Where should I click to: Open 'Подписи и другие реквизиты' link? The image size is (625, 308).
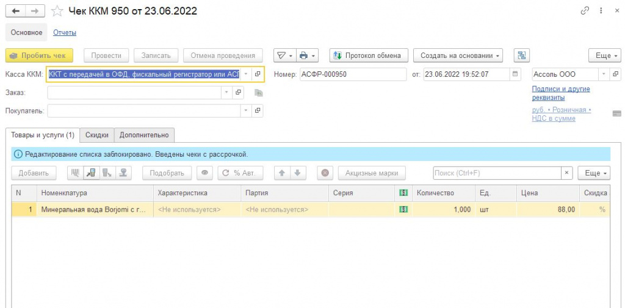(561, 93)
